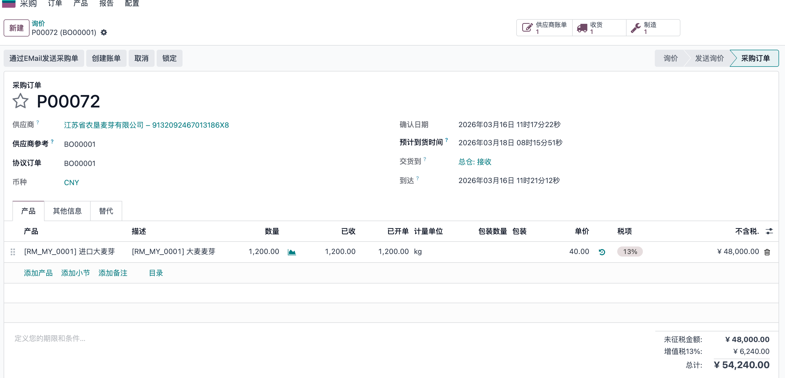Open the 收货 smart button
785x378 pixels.
click(x=599, y=28)
